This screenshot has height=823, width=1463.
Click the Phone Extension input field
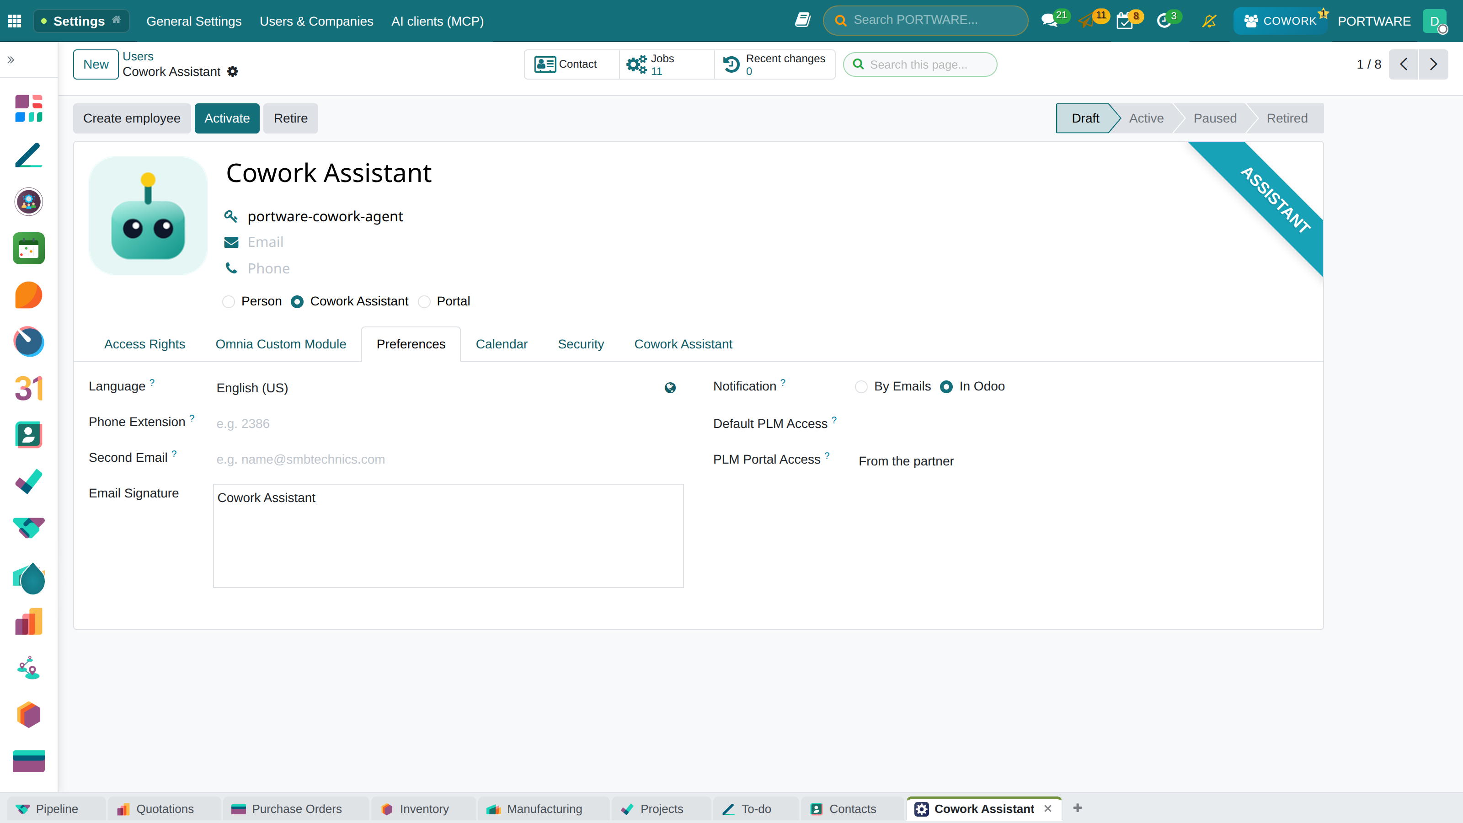448,424
